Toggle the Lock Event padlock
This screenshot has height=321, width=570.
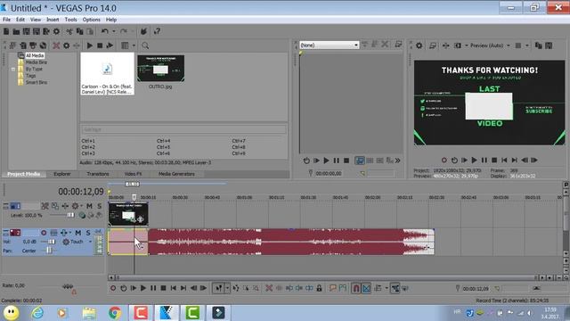coord(319,288)
